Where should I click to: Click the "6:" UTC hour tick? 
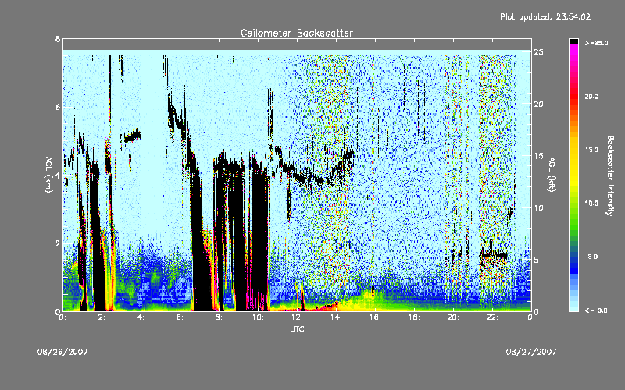pos(180,317)
